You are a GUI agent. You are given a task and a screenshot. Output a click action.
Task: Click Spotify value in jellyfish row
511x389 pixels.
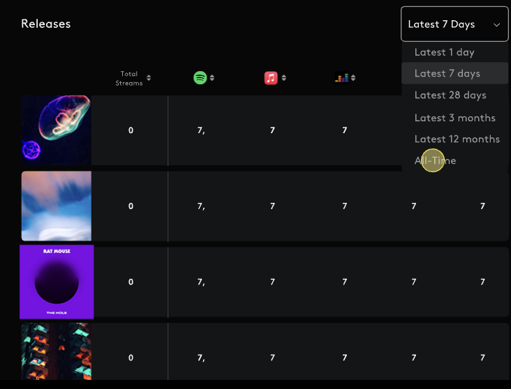coord(201,130)
